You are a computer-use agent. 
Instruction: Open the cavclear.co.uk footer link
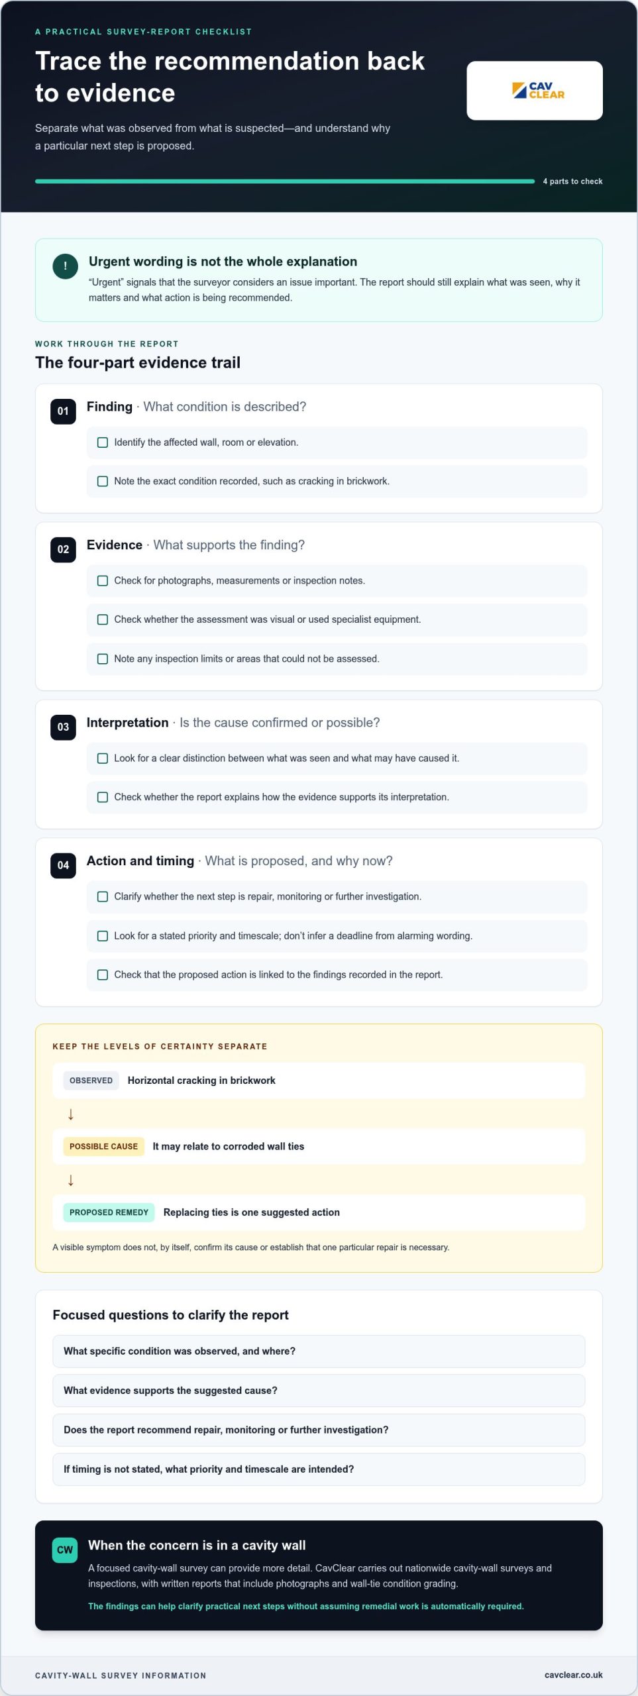(x=573, y=1675)
